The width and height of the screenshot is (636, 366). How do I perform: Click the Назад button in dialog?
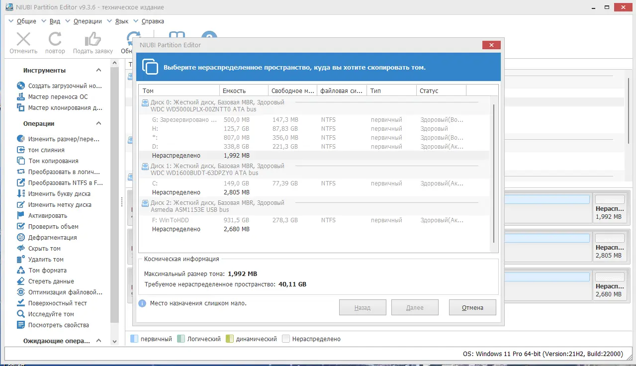pos(363,307)
